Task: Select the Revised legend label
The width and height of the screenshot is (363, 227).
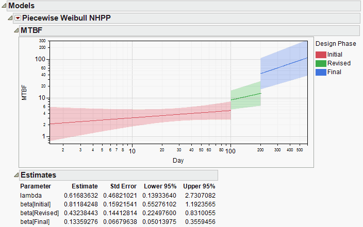Action: 339,63
